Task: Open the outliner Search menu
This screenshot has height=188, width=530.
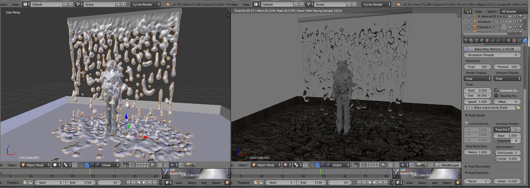Action: 492,11
